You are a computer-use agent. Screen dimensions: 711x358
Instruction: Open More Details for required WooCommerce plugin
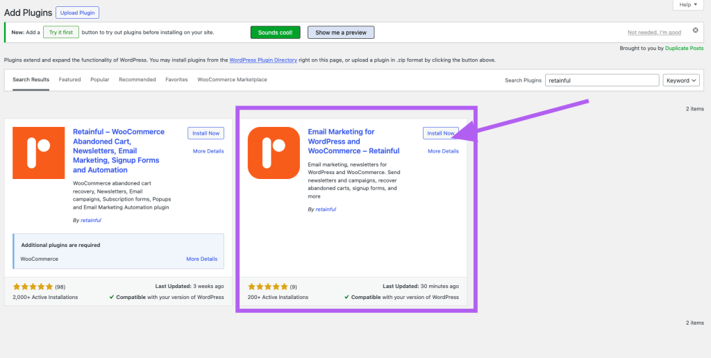201,259
